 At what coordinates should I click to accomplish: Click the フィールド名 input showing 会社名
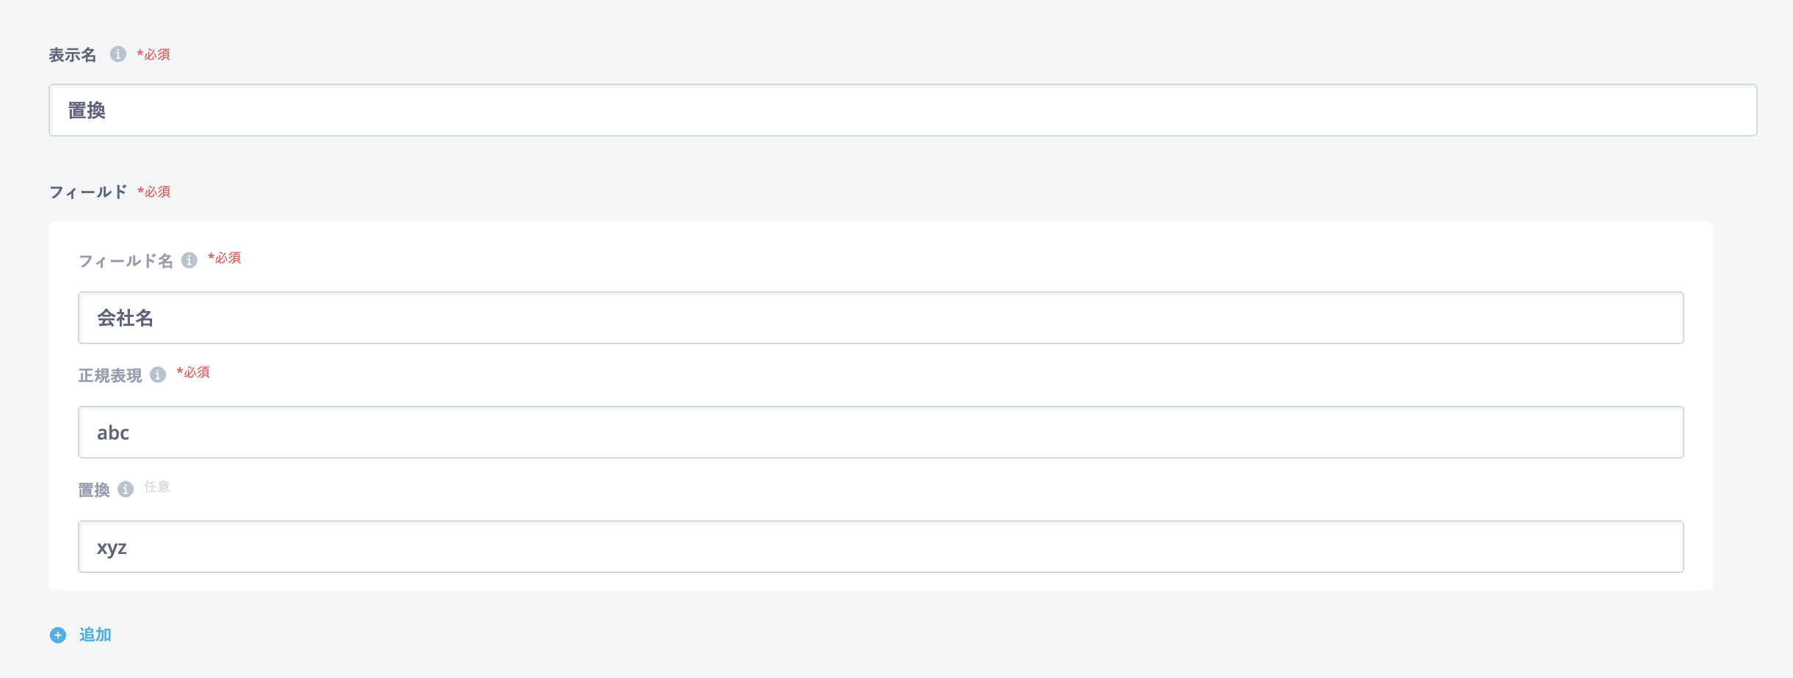click(x=880, y=318)
